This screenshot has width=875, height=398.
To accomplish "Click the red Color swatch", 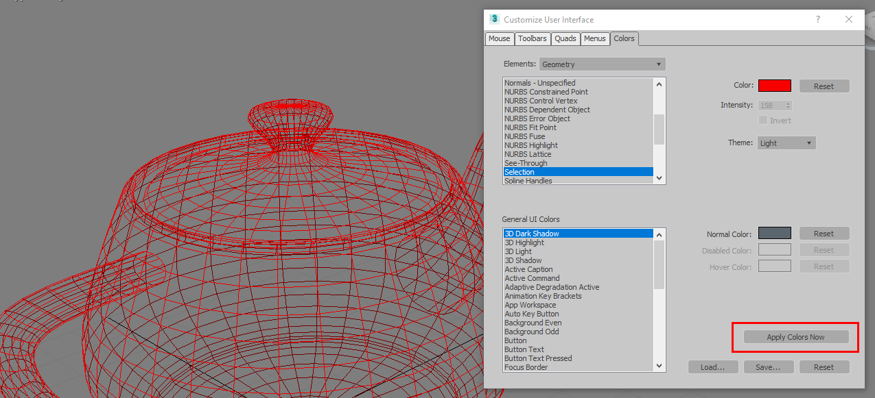I will click(x=774, y=85).
